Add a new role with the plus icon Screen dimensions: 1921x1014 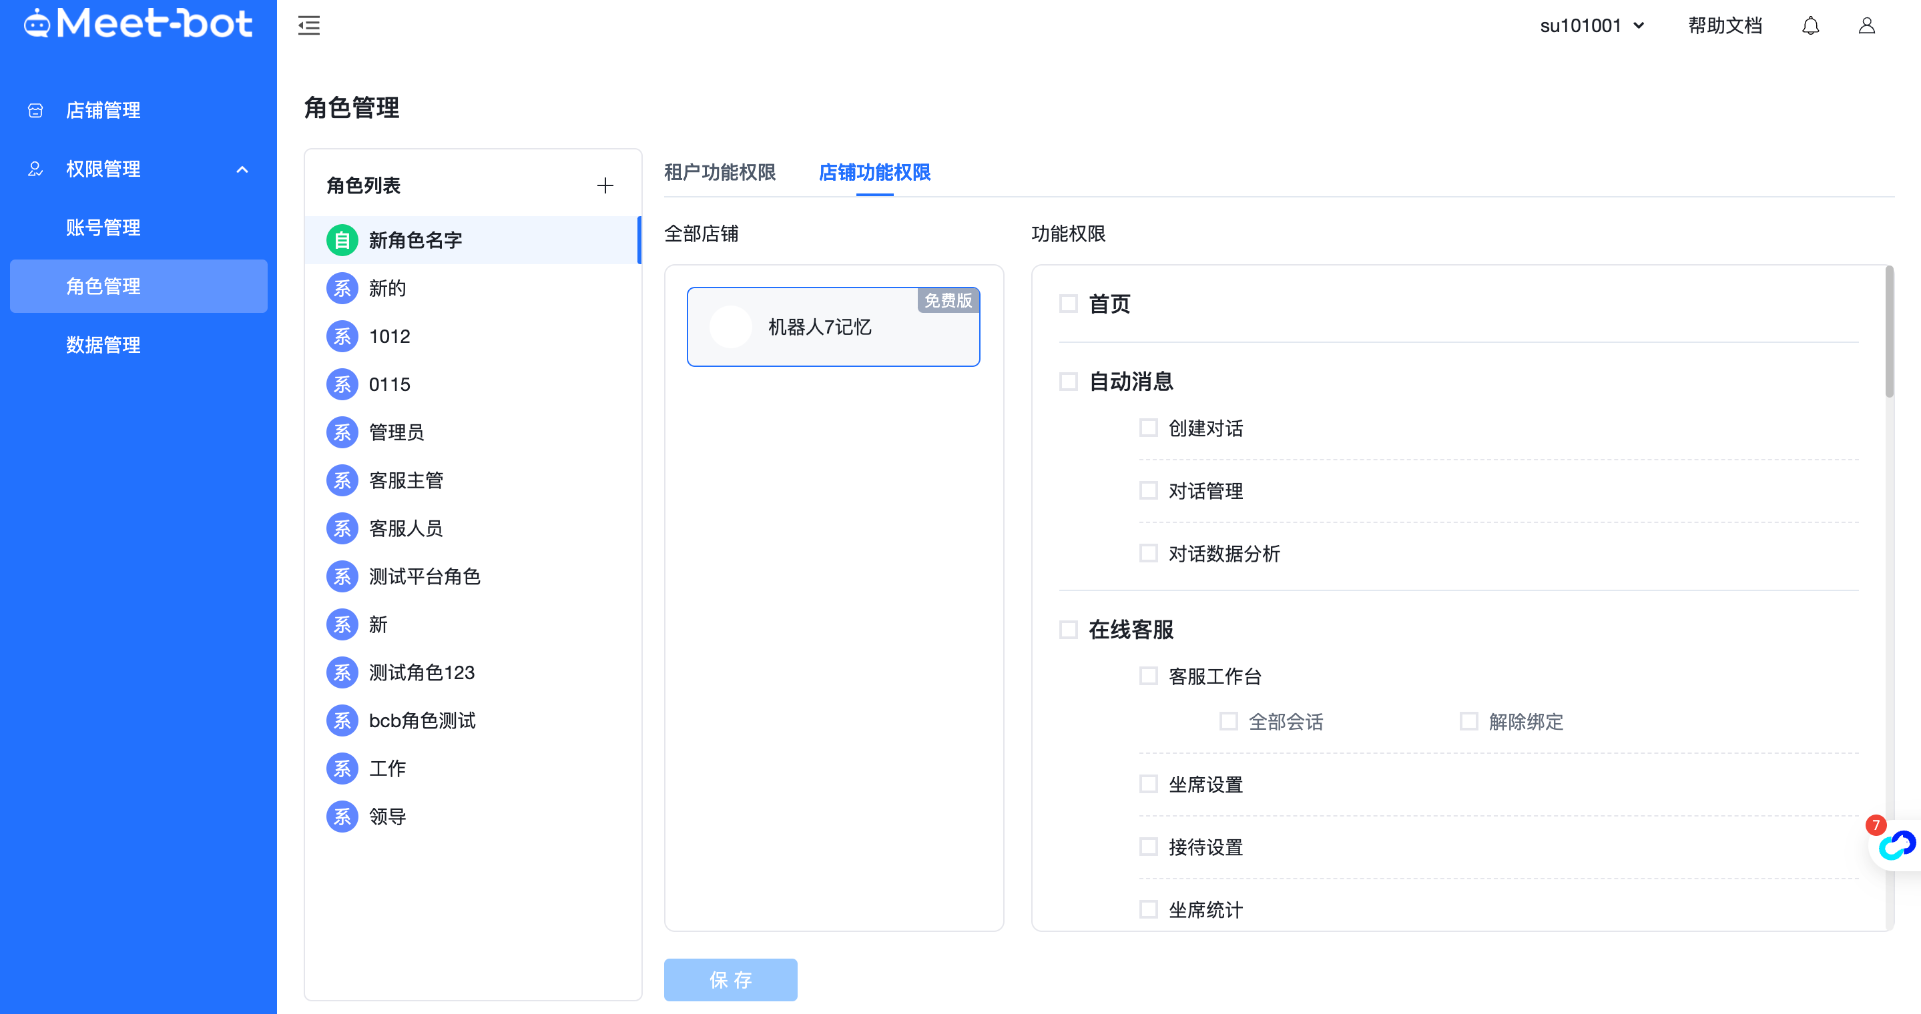(x=605, y=185)
